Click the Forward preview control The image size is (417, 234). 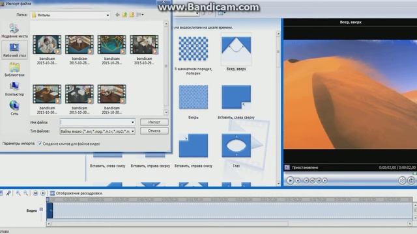tap(325, 181)
